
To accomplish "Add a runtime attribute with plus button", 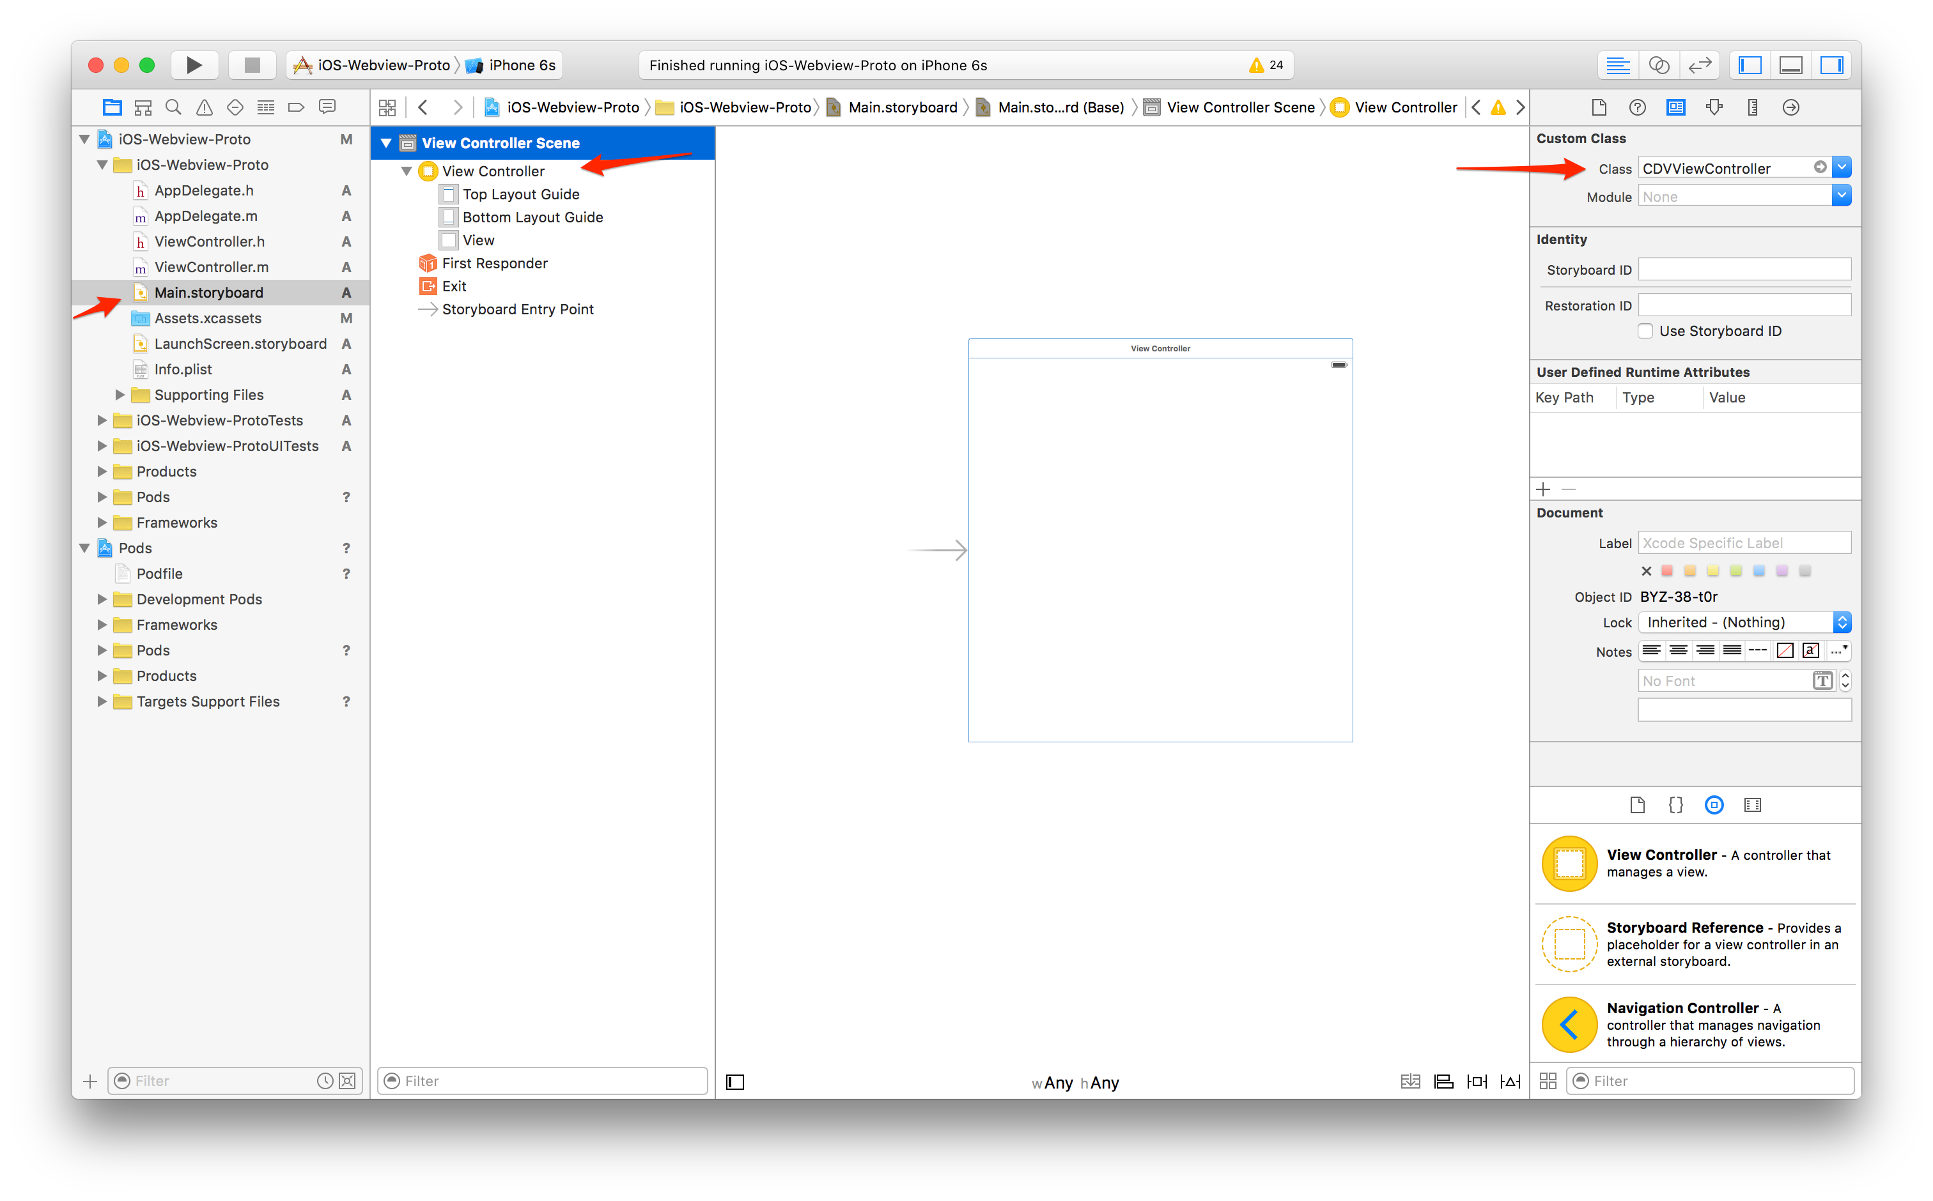I will pyautogui.click(x=1544, y=489).
